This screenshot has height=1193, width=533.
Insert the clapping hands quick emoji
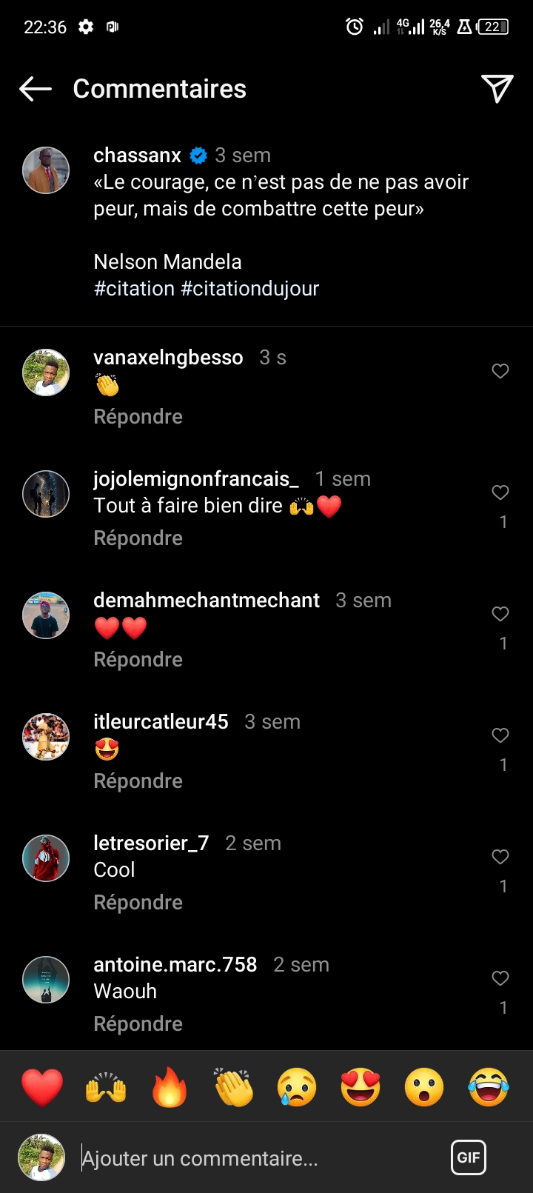point(233,1086)
